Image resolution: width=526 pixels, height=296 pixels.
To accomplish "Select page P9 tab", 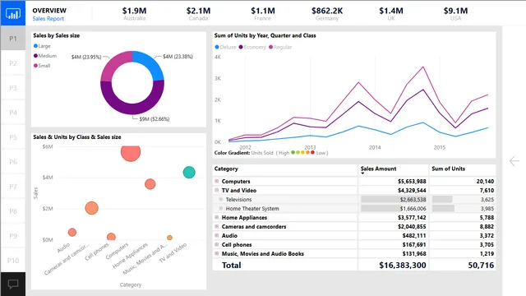I will 13,236.
